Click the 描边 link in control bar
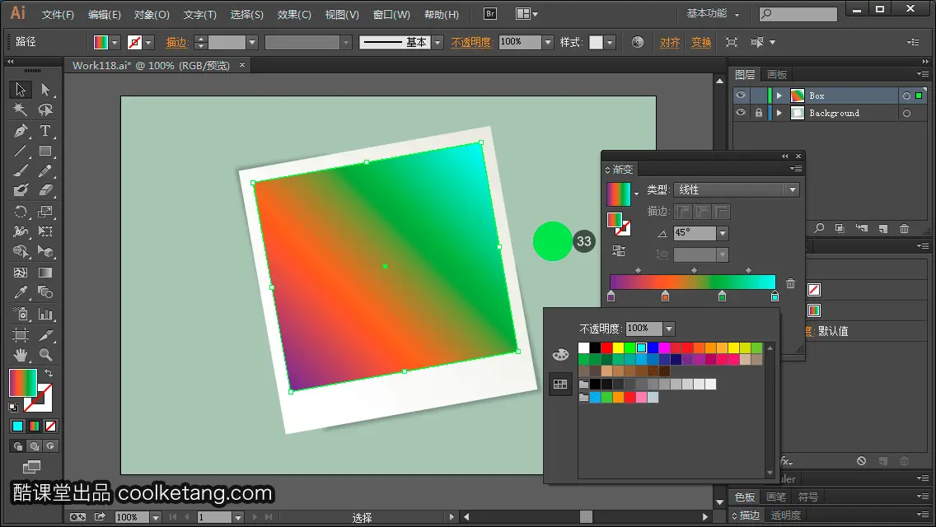The image size is (936, 527). [x=177, y=42]
